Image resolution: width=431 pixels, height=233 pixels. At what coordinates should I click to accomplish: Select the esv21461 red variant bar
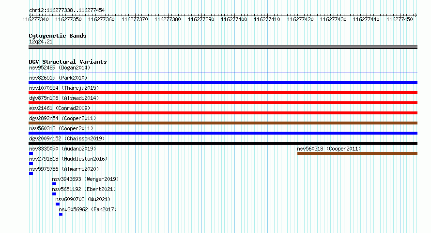[223, 113]
